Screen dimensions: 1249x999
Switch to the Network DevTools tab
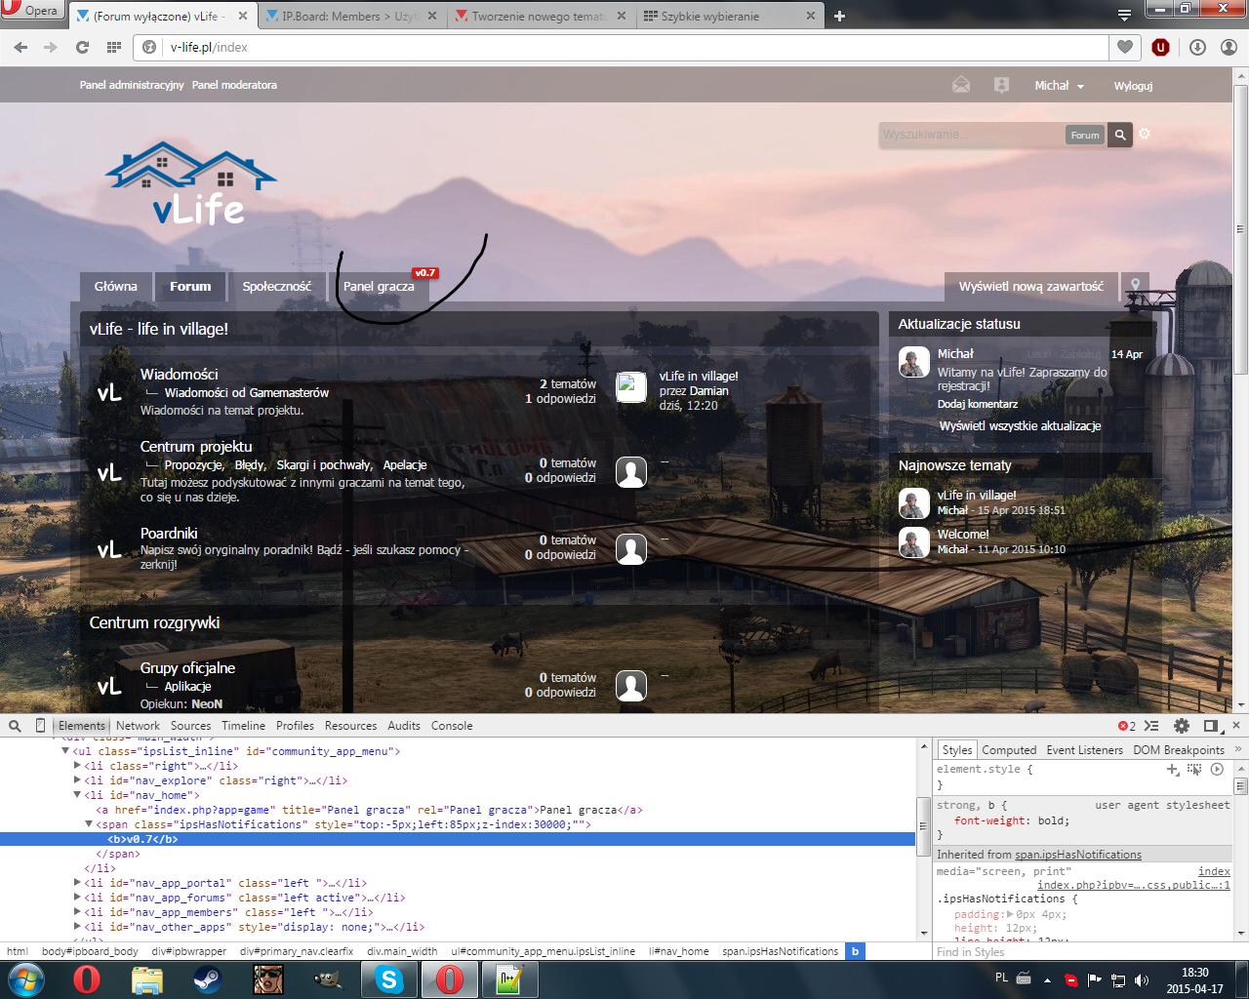(138, 726)
